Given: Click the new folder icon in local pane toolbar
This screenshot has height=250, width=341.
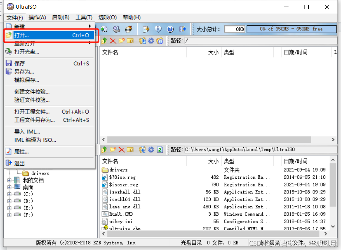Looking at the screenshot, I should 113,149.
